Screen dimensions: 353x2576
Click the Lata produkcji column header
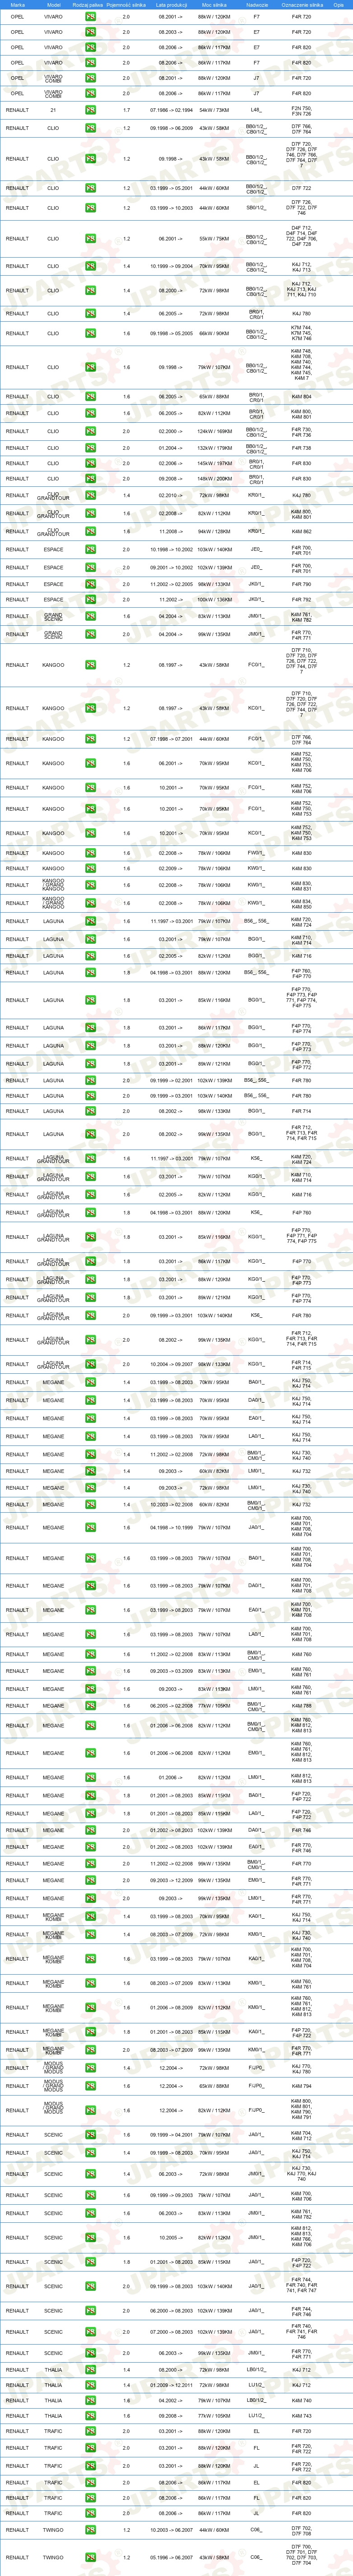172,4
